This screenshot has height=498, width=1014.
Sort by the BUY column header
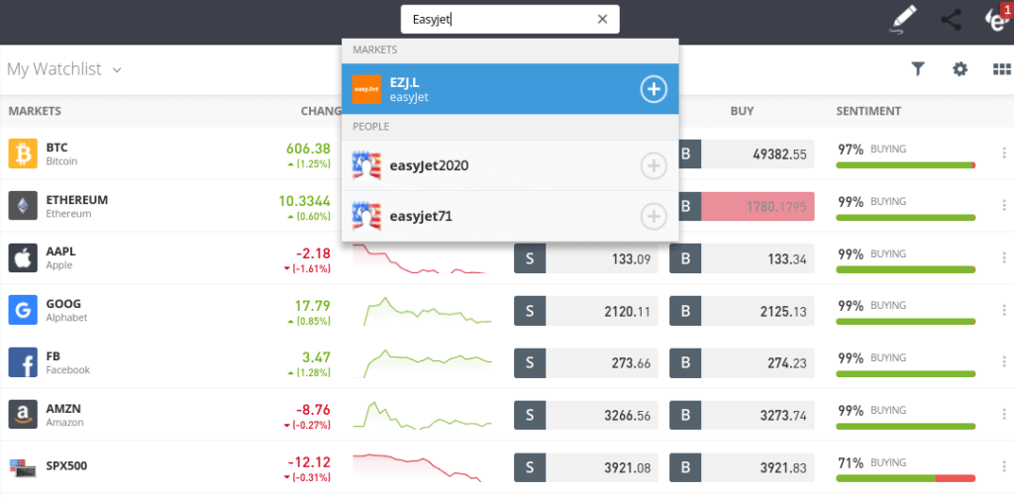[743, 111]
